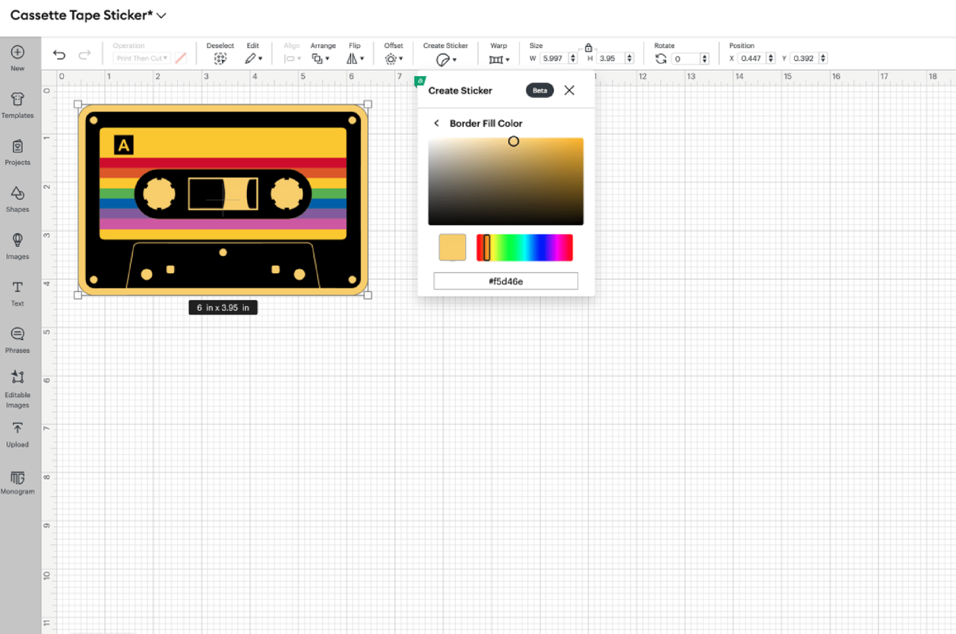The height and width of the screenshot is (634, 956).
Task: Click the Undo arrow
Action: tap(59, 55)
